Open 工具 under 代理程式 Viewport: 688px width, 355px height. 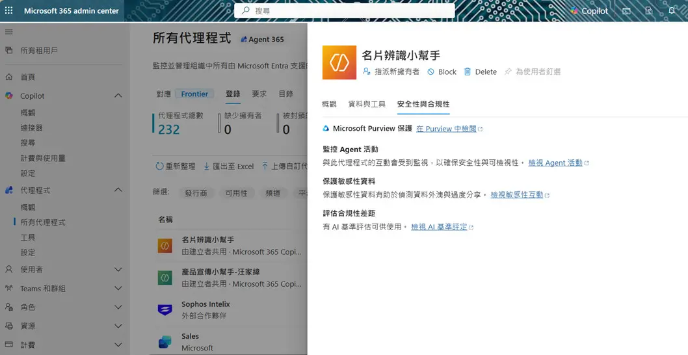coord(28,237)
